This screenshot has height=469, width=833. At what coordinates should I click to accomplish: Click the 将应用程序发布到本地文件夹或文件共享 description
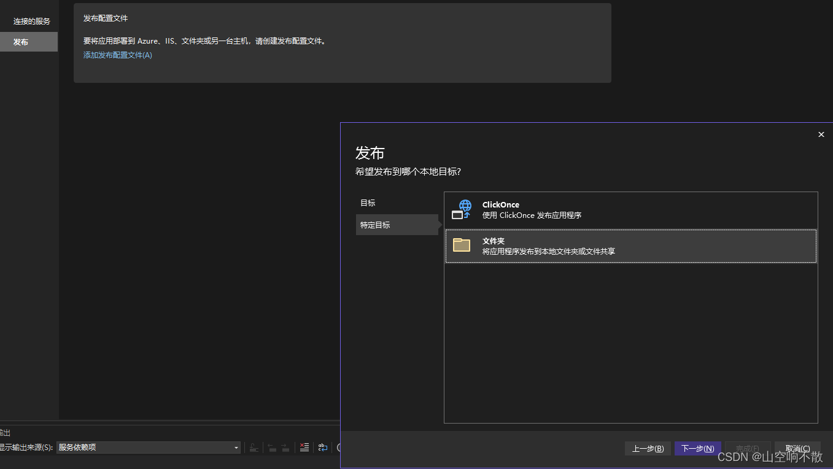coord(549,252)
